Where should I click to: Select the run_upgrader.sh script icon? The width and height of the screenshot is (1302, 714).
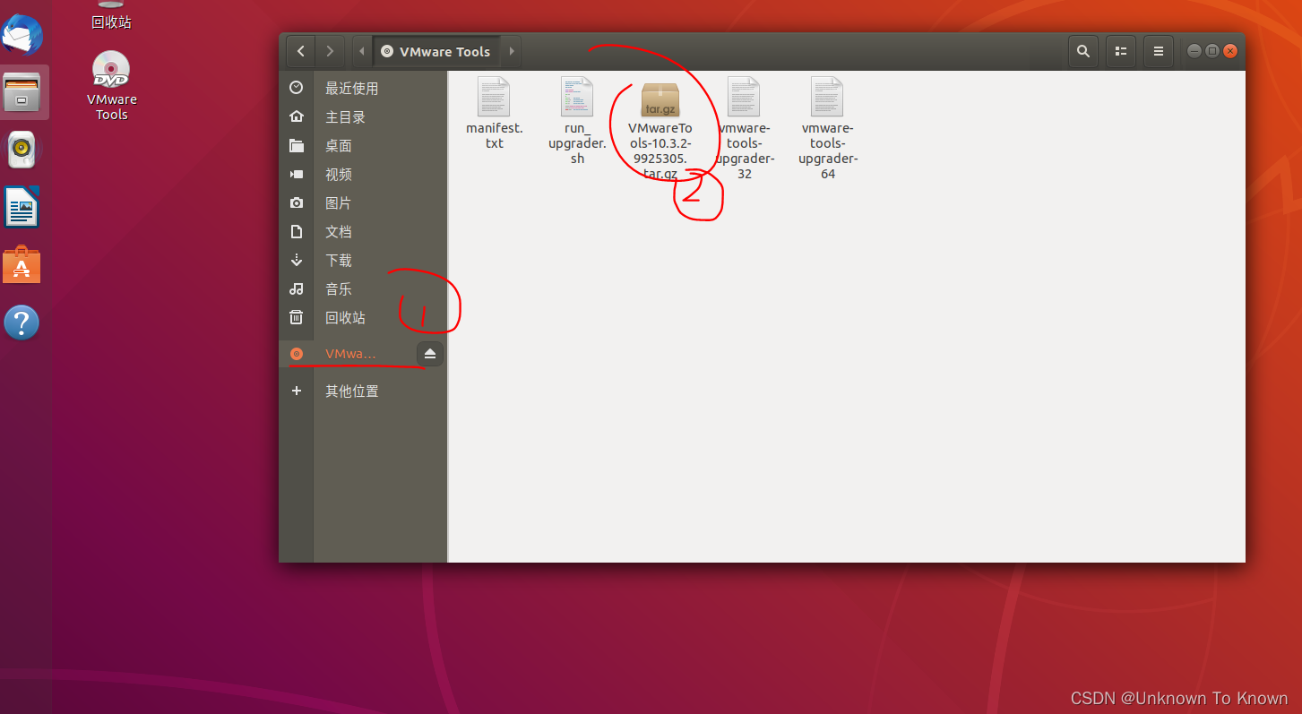click(578, 97)
